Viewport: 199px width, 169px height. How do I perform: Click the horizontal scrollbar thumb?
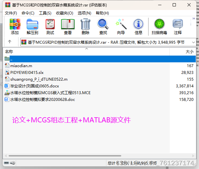tap(65, 156)
